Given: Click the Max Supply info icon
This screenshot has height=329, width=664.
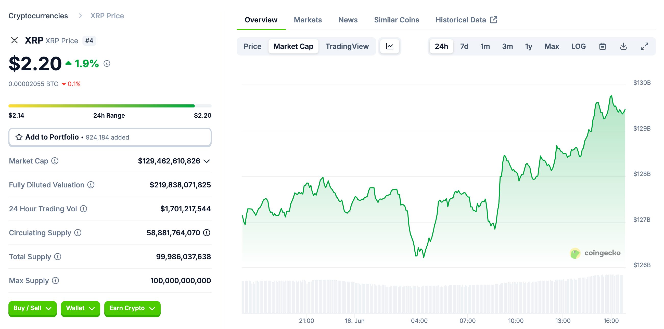Looking at the screenshot, I should tap(55, 281).
